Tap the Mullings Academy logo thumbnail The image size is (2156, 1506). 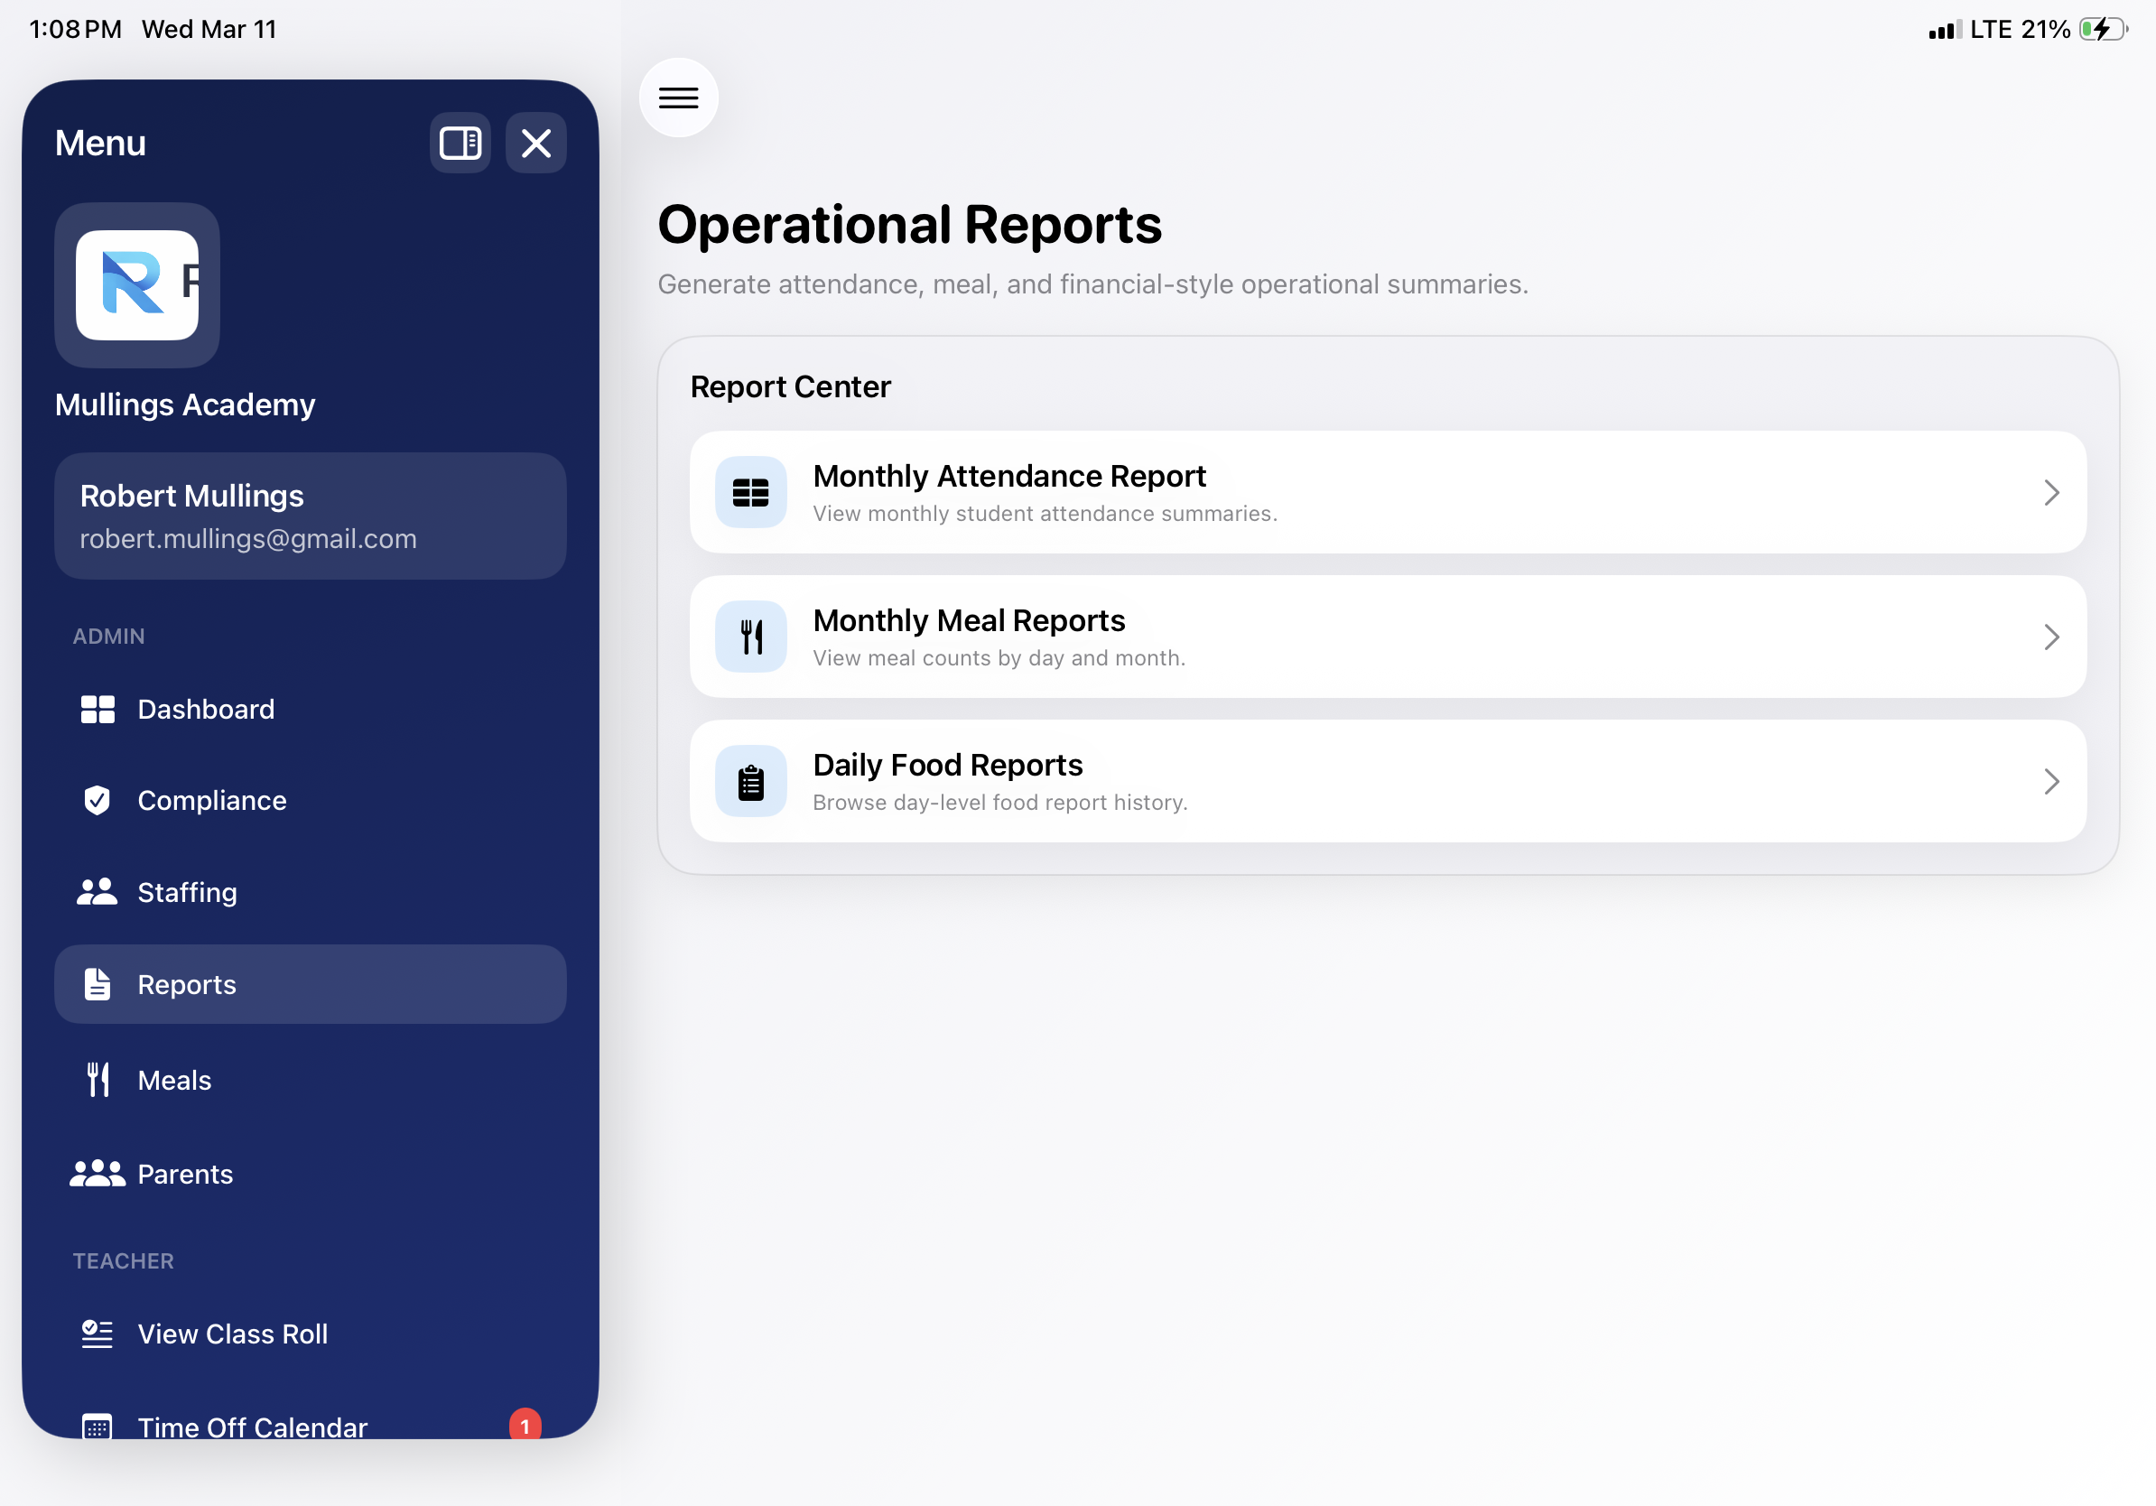(137, 285)
